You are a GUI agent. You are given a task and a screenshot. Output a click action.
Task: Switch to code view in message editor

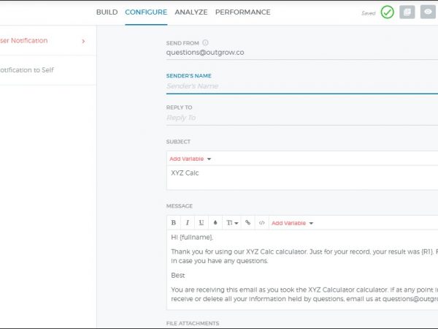(x=262, y=222)
